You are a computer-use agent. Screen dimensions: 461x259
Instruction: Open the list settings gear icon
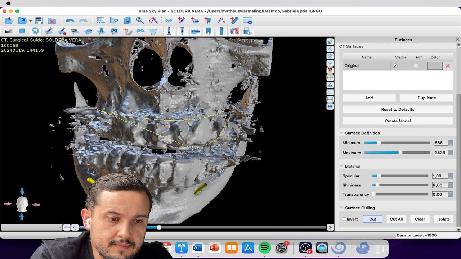coord(247,21)
